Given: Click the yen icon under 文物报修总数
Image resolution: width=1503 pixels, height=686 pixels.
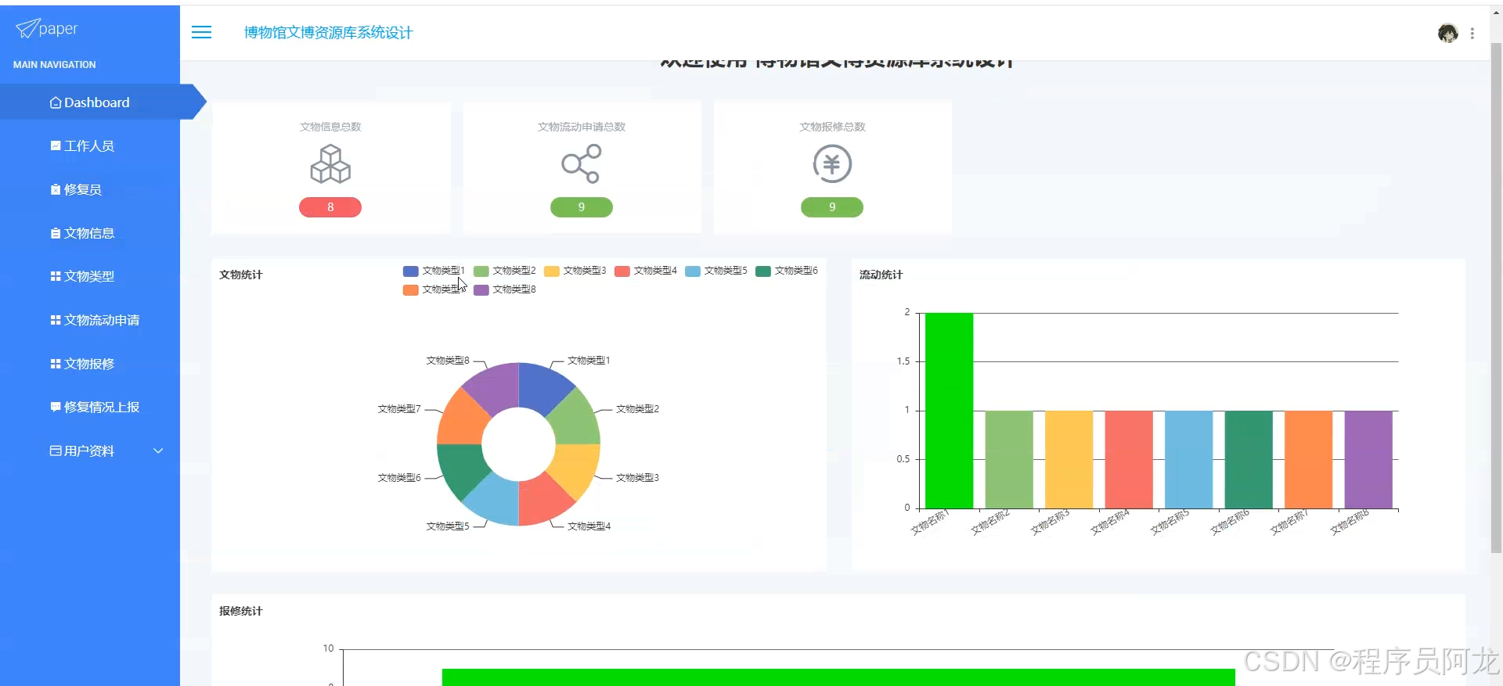Looking at the screenshot, I should coord(832,164).
